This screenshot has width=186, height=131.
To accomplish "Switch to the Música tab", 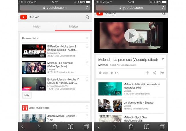I will point(74,27).
